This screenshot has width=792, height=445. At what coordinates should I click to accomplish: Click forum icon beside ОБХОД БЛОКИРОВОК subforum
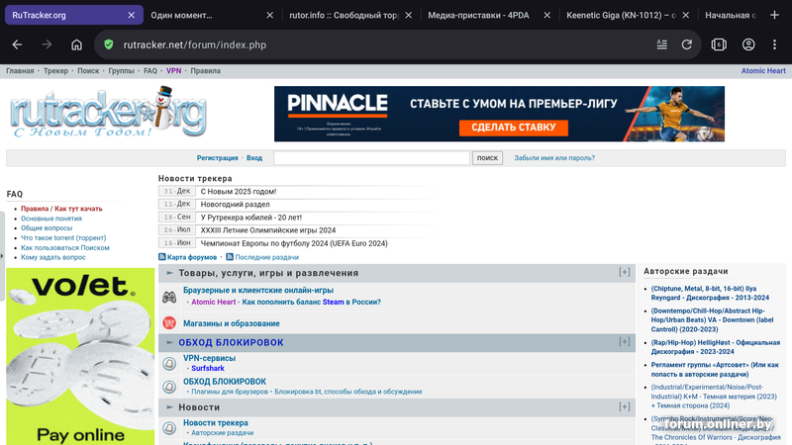pyautogui.click(x=169, y=387)
